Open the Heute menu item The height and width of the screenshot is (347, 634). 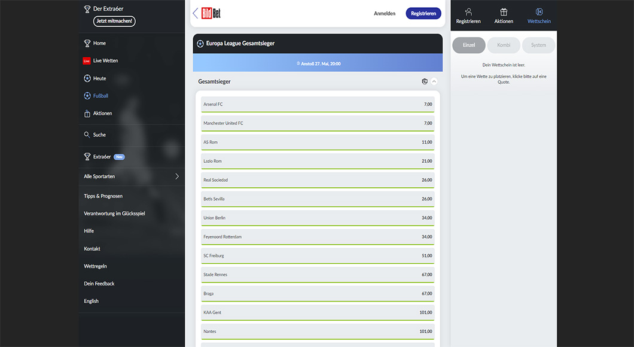tap(99, 78)
